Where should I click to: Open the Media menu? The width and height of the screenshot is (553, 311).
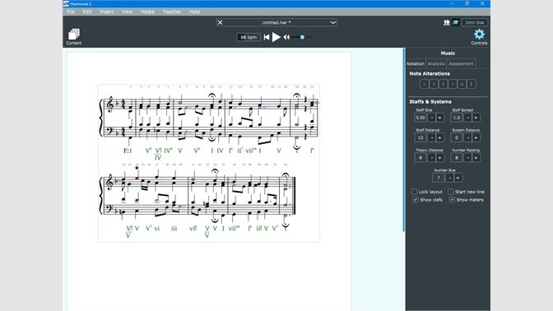(x=147, y=12)
